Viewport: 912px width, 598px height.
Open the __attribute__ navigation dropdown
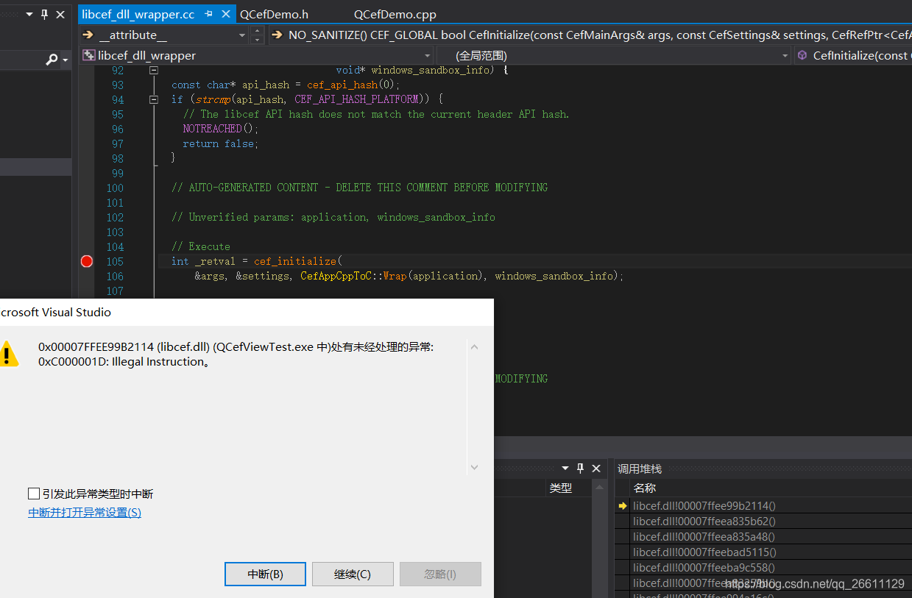(241, 35)
